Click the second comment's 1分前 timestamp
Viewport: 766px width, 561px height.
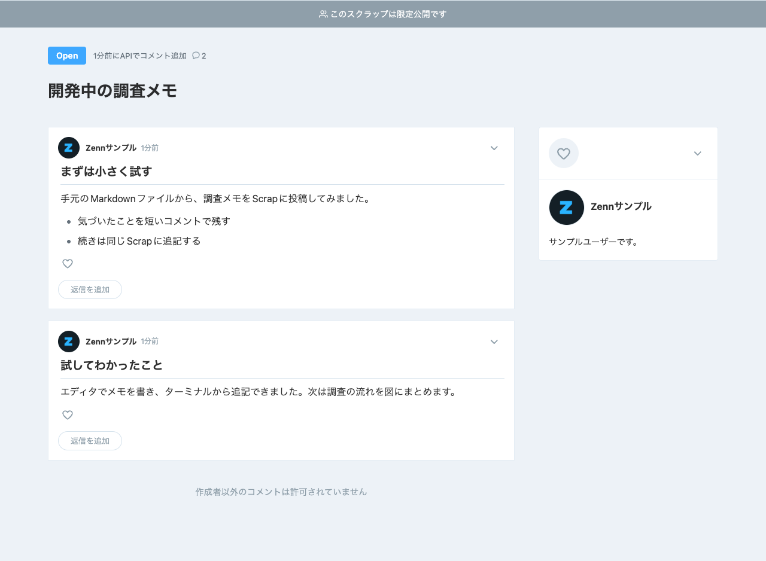tap(150, 342)
